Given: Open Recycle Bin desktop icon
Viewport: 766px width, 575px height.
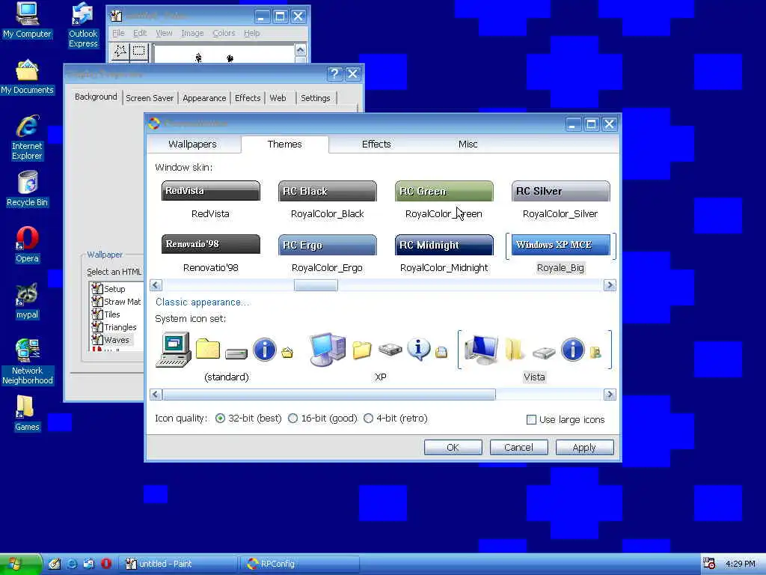Looking at the screenshot, I should [27, 189].
